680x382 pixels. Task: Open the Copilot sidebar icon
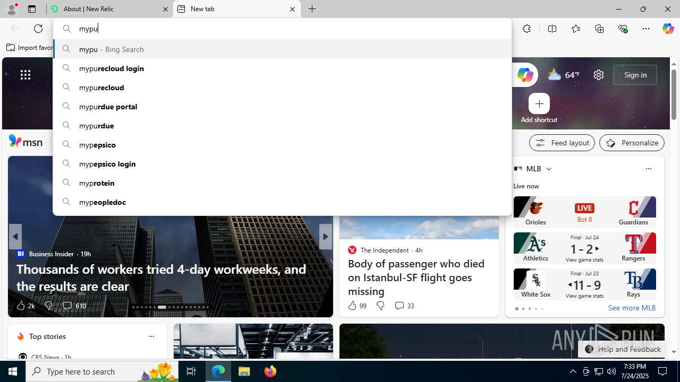[x=668, y=29]
